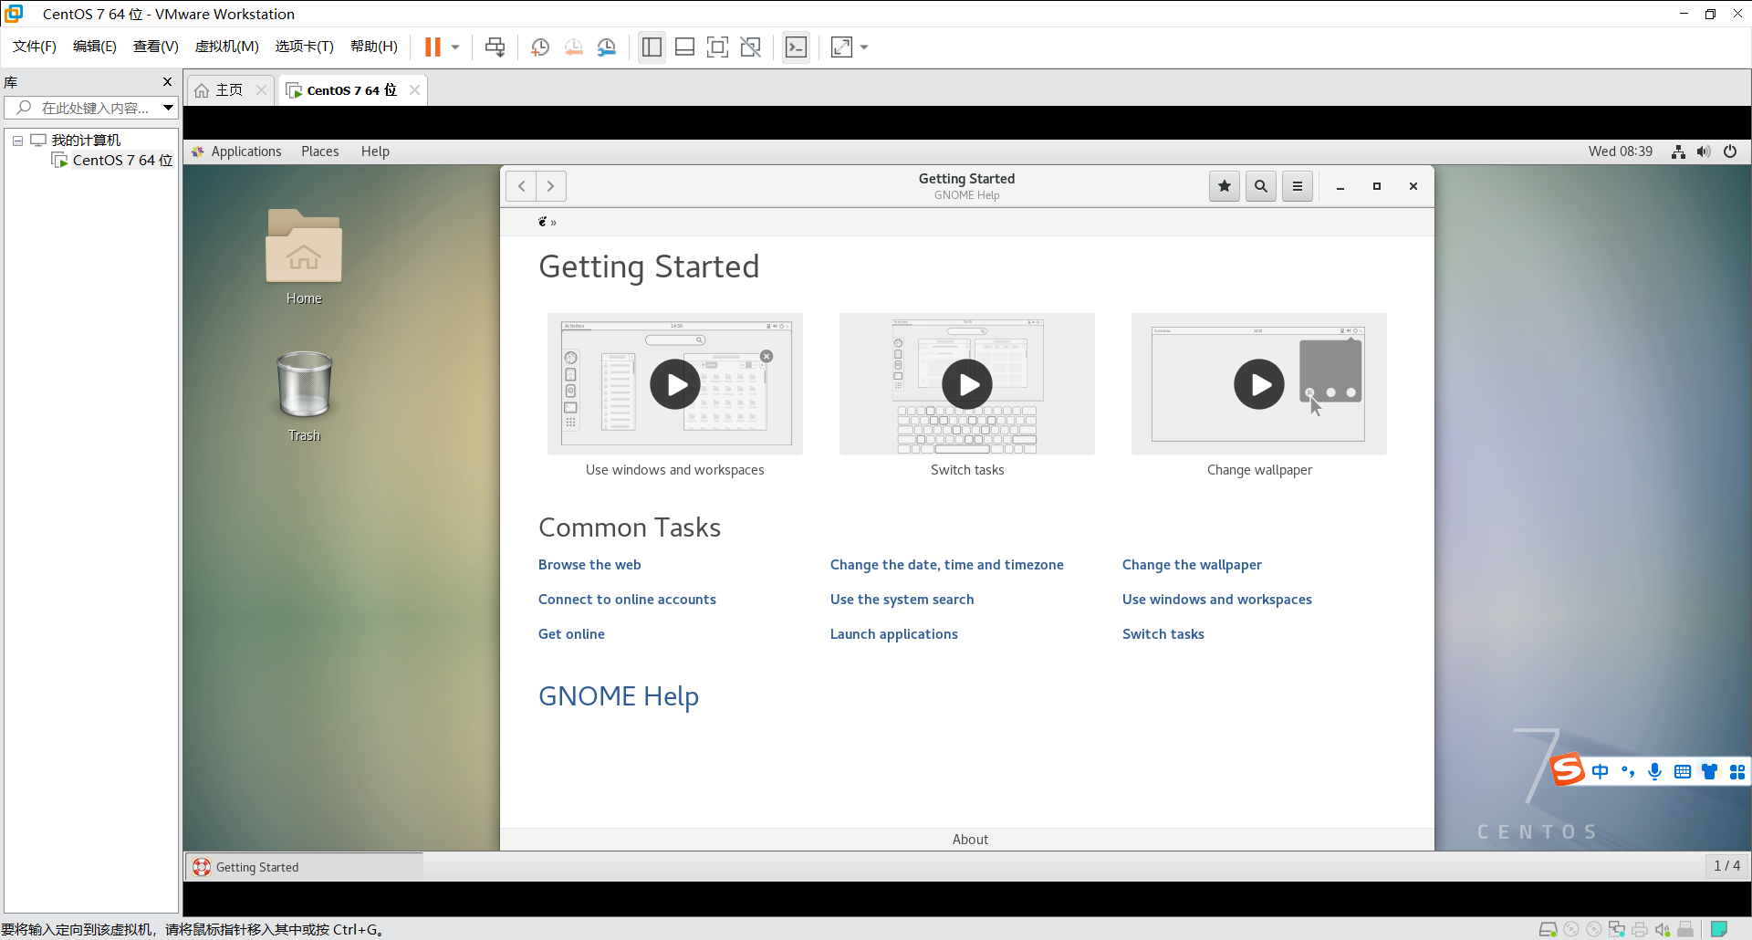
Task: Go back in GNOME Help
Action: (521, 186)
